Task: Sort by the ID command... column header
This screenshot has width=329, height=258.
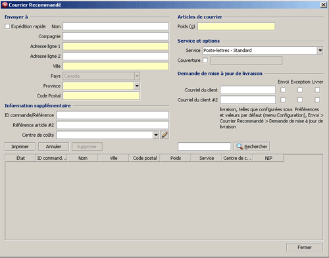Action: [x=51, y=158]
